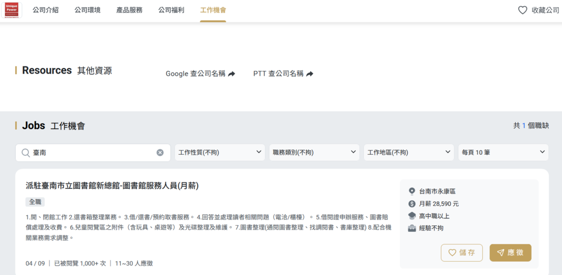The image size is (562, 275).
Task: Click the Unique Power company logo
Action: pos(12,10)
